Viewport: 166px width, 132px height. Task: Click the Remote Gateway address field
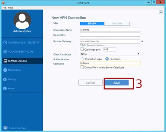click(110, 41)
